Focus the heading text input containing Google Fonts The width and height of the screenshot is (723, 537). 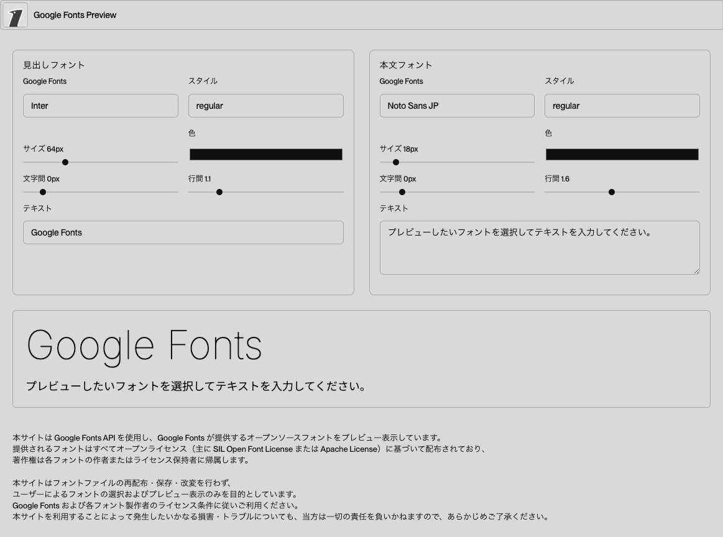183,232
